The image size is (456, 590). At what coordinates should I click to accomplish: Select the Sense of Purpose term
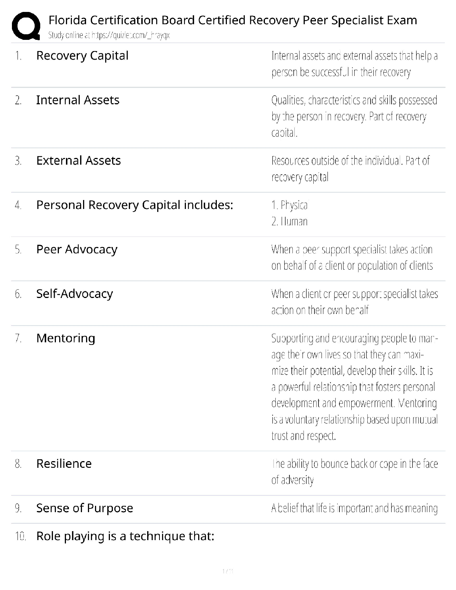[x=84, y=508]
